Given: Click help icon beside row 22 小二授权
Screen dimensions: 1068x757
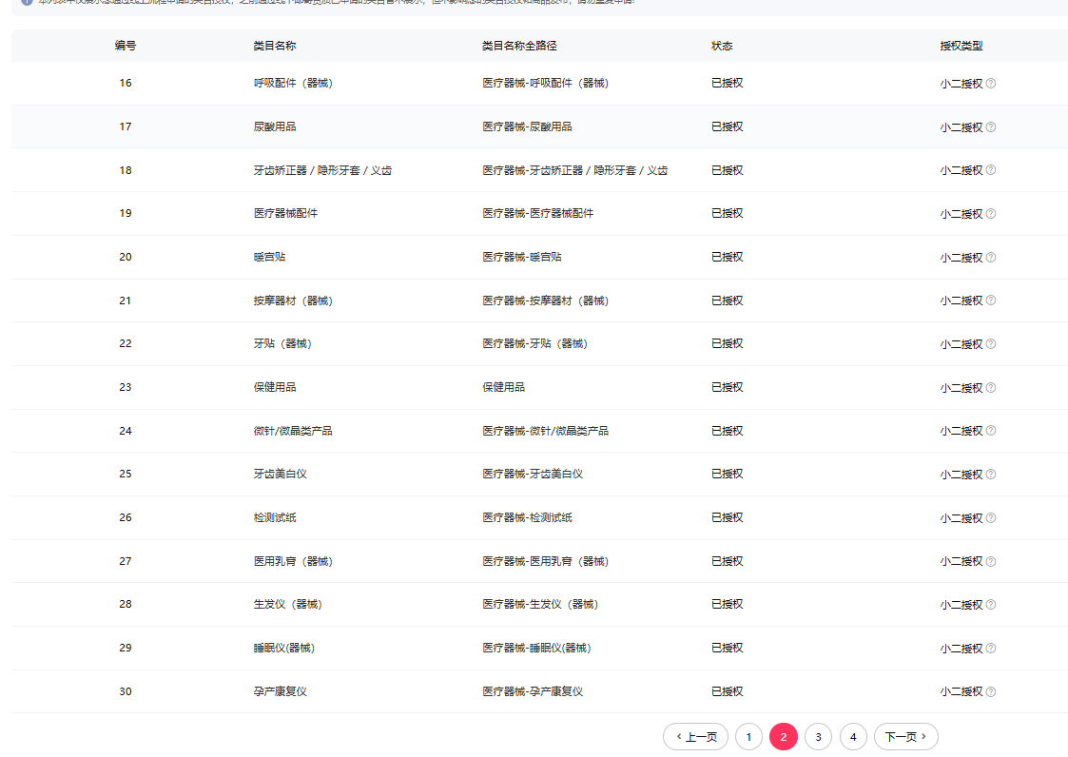Looking at the screenshot, I should pos(991,344).
